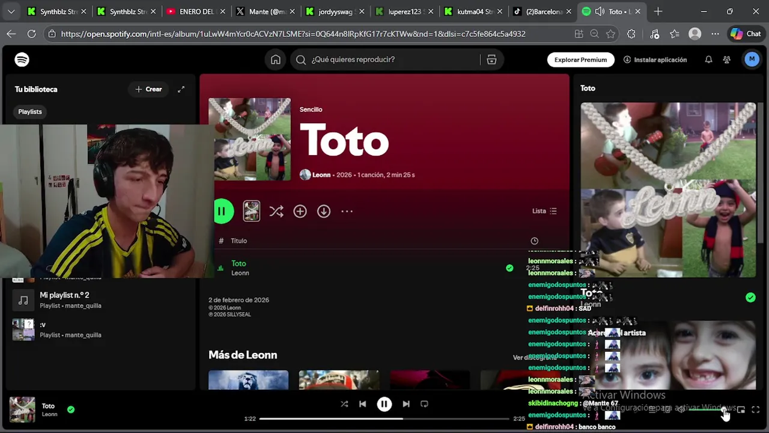This screenshot has width=769, height=433.
Task: Open the Browse icon beside search
Action: (491, 60)
